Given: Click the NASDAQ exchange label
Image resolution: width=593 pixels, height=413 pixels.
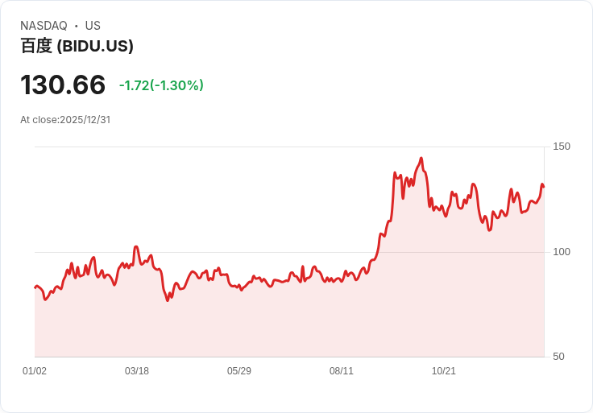Looking at the screenshot, I should coord(44,26).
